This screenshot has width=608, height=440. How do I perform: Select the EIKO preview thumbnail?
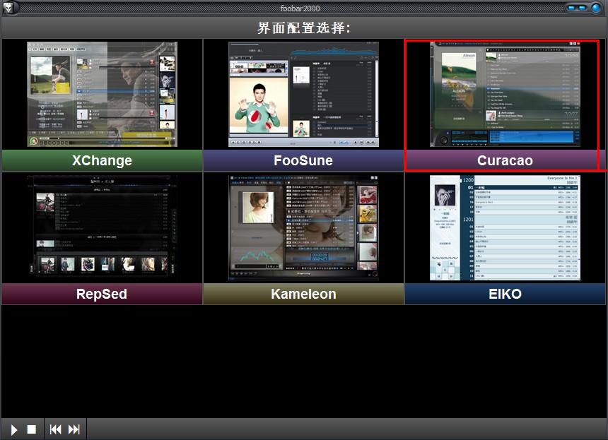[x=505, y=227]
